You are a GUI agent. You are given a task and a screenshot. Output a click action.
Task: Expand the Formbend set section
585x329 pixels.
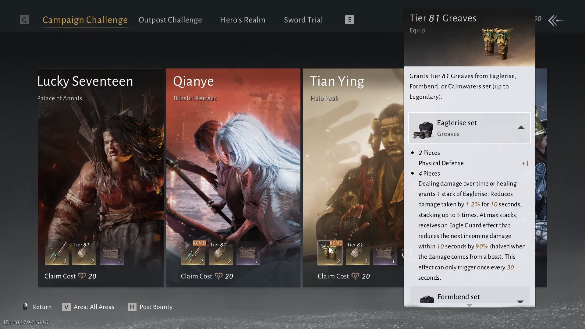(x=520, y=301)
